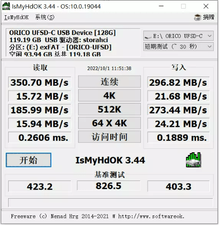Expand the 短期测试 30 秒 test duration dropdown
This screenshot has height=225, width=219.
pos(178,46)
